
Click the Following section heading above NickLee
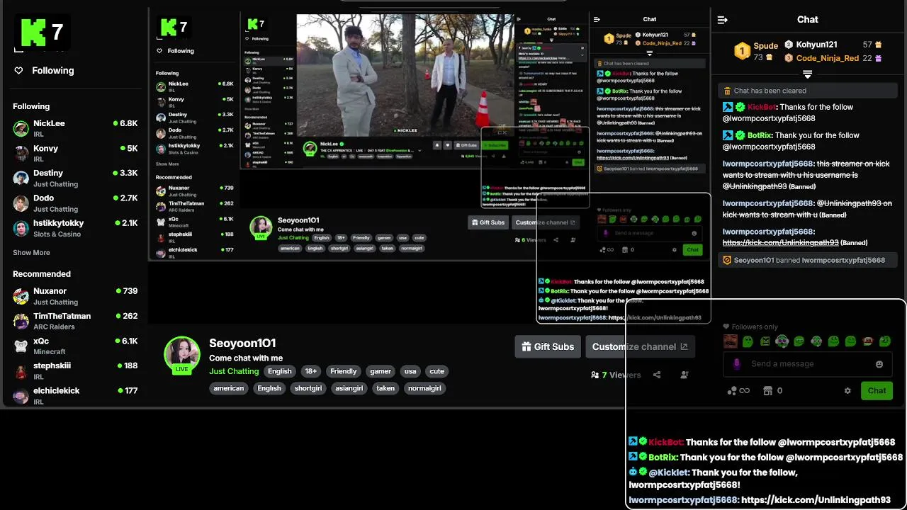tap(31, 106)
